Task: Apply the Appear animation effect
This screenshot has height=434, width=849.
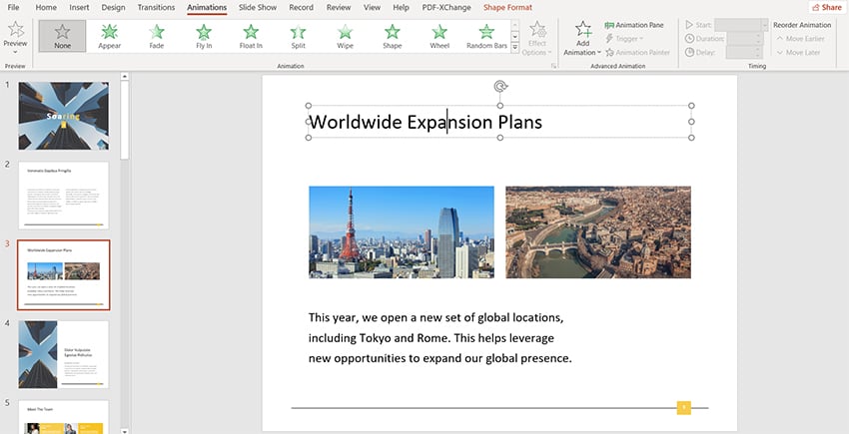Action: (x=110, y=37)
